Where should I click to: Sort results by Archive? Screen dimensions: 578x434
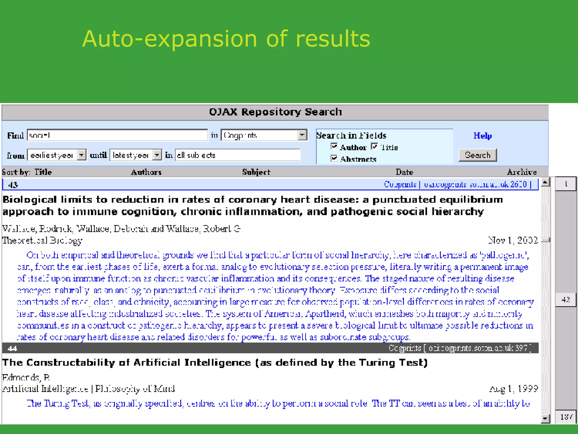[522, 172]
